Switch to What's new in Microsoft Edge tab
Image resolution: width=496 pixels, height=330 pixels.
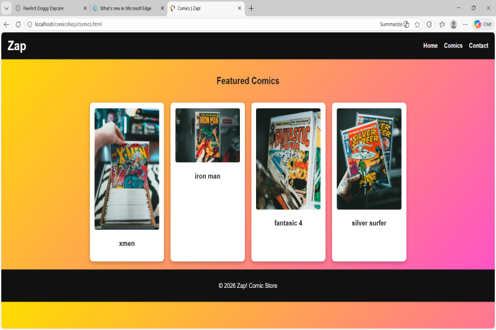[x=128, y=9]
